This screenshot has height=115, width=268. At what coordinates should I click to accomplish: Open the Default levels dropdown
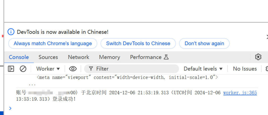point(203,69)
